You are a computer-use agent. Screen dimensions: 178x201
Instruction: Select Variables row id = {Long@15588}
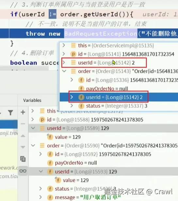103,120
